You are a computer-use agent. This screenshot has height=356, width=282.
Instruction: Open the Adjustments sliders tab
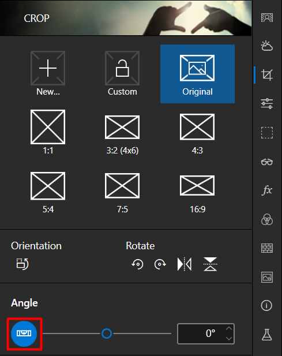pyautogui.click(x=267, y=103)
